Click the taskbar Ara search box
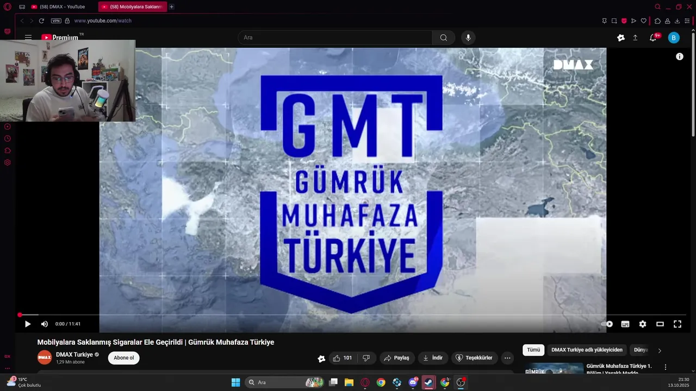Image resolution: width=696 pixels, height=391 pixels. [x=284, y=382]
